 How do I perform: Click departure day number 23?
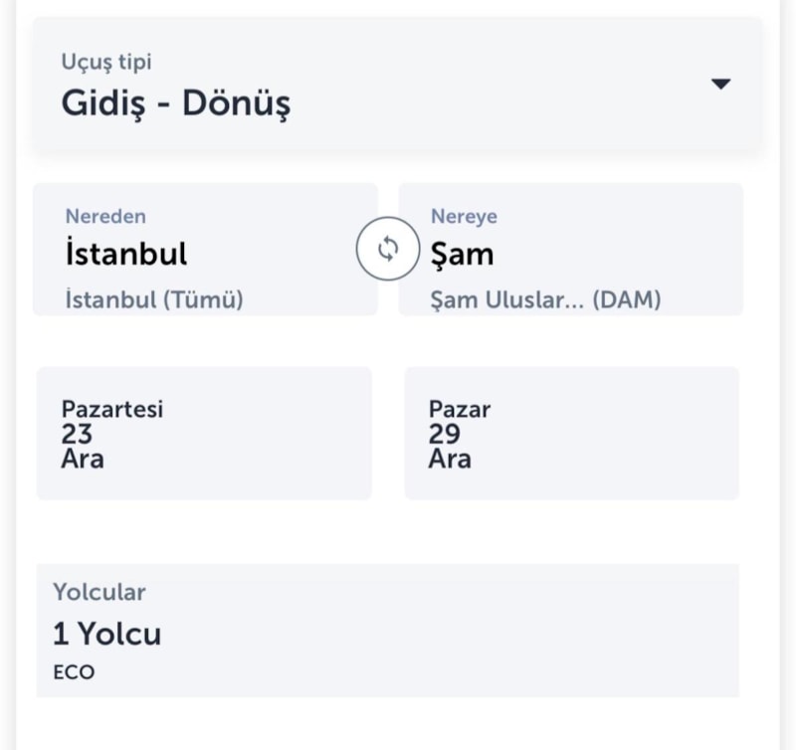(77, 434)
